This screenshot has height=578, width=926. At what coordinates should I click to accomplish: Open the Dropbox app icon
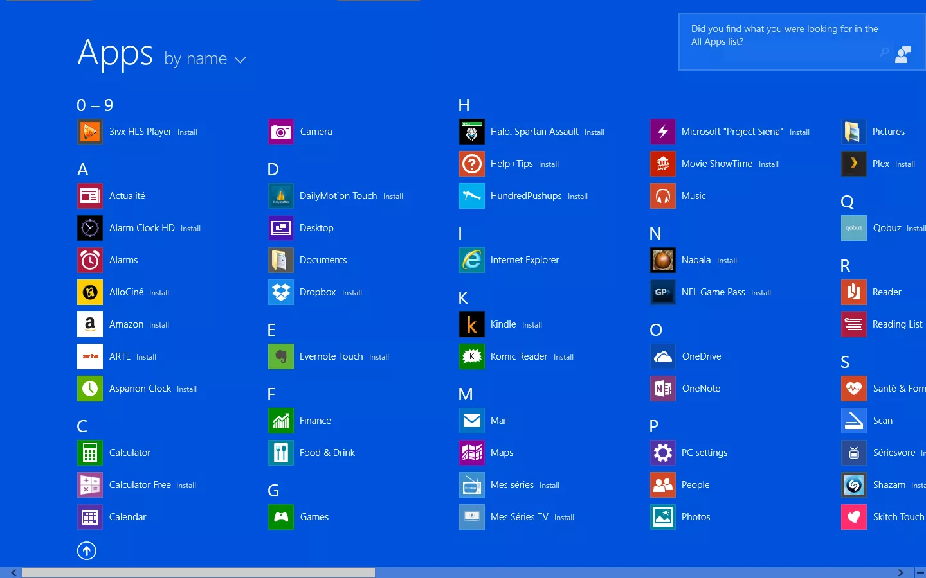pos(281,292)
